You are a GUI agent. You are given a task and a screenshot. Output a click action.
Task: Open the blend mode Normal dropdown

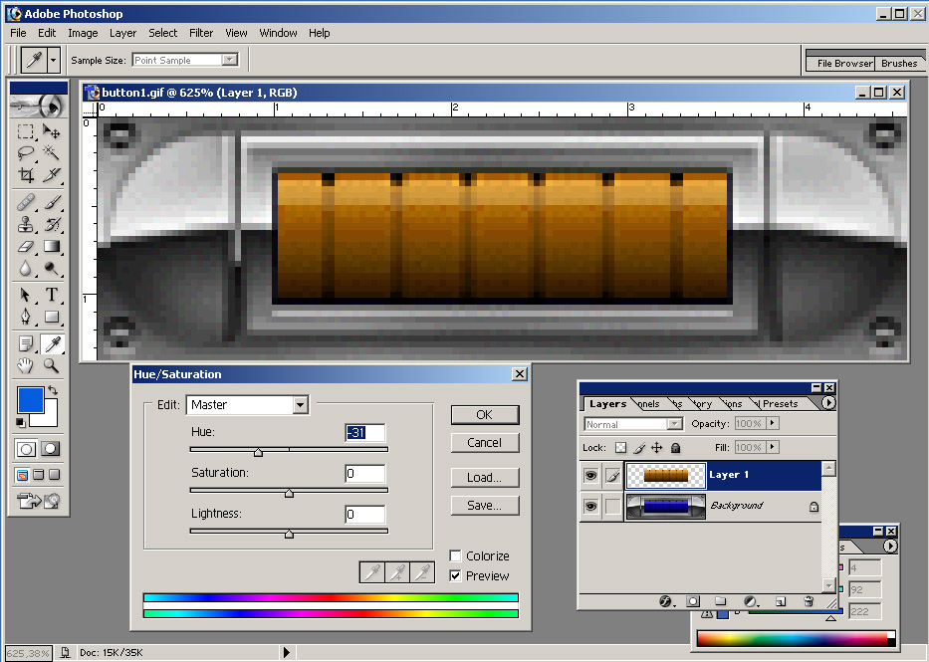click(x=674, y=424)
